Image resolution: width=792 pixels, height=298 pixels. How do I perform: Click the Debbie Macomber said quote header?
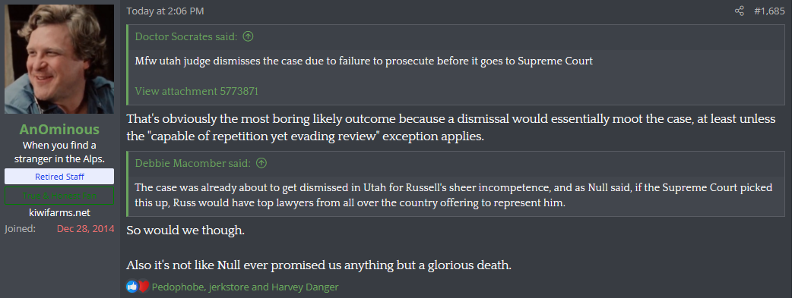pos(193,163)
